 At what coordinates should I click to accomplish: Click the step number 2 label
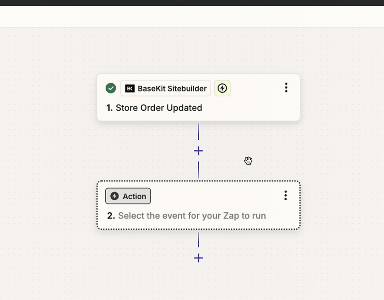111,216
